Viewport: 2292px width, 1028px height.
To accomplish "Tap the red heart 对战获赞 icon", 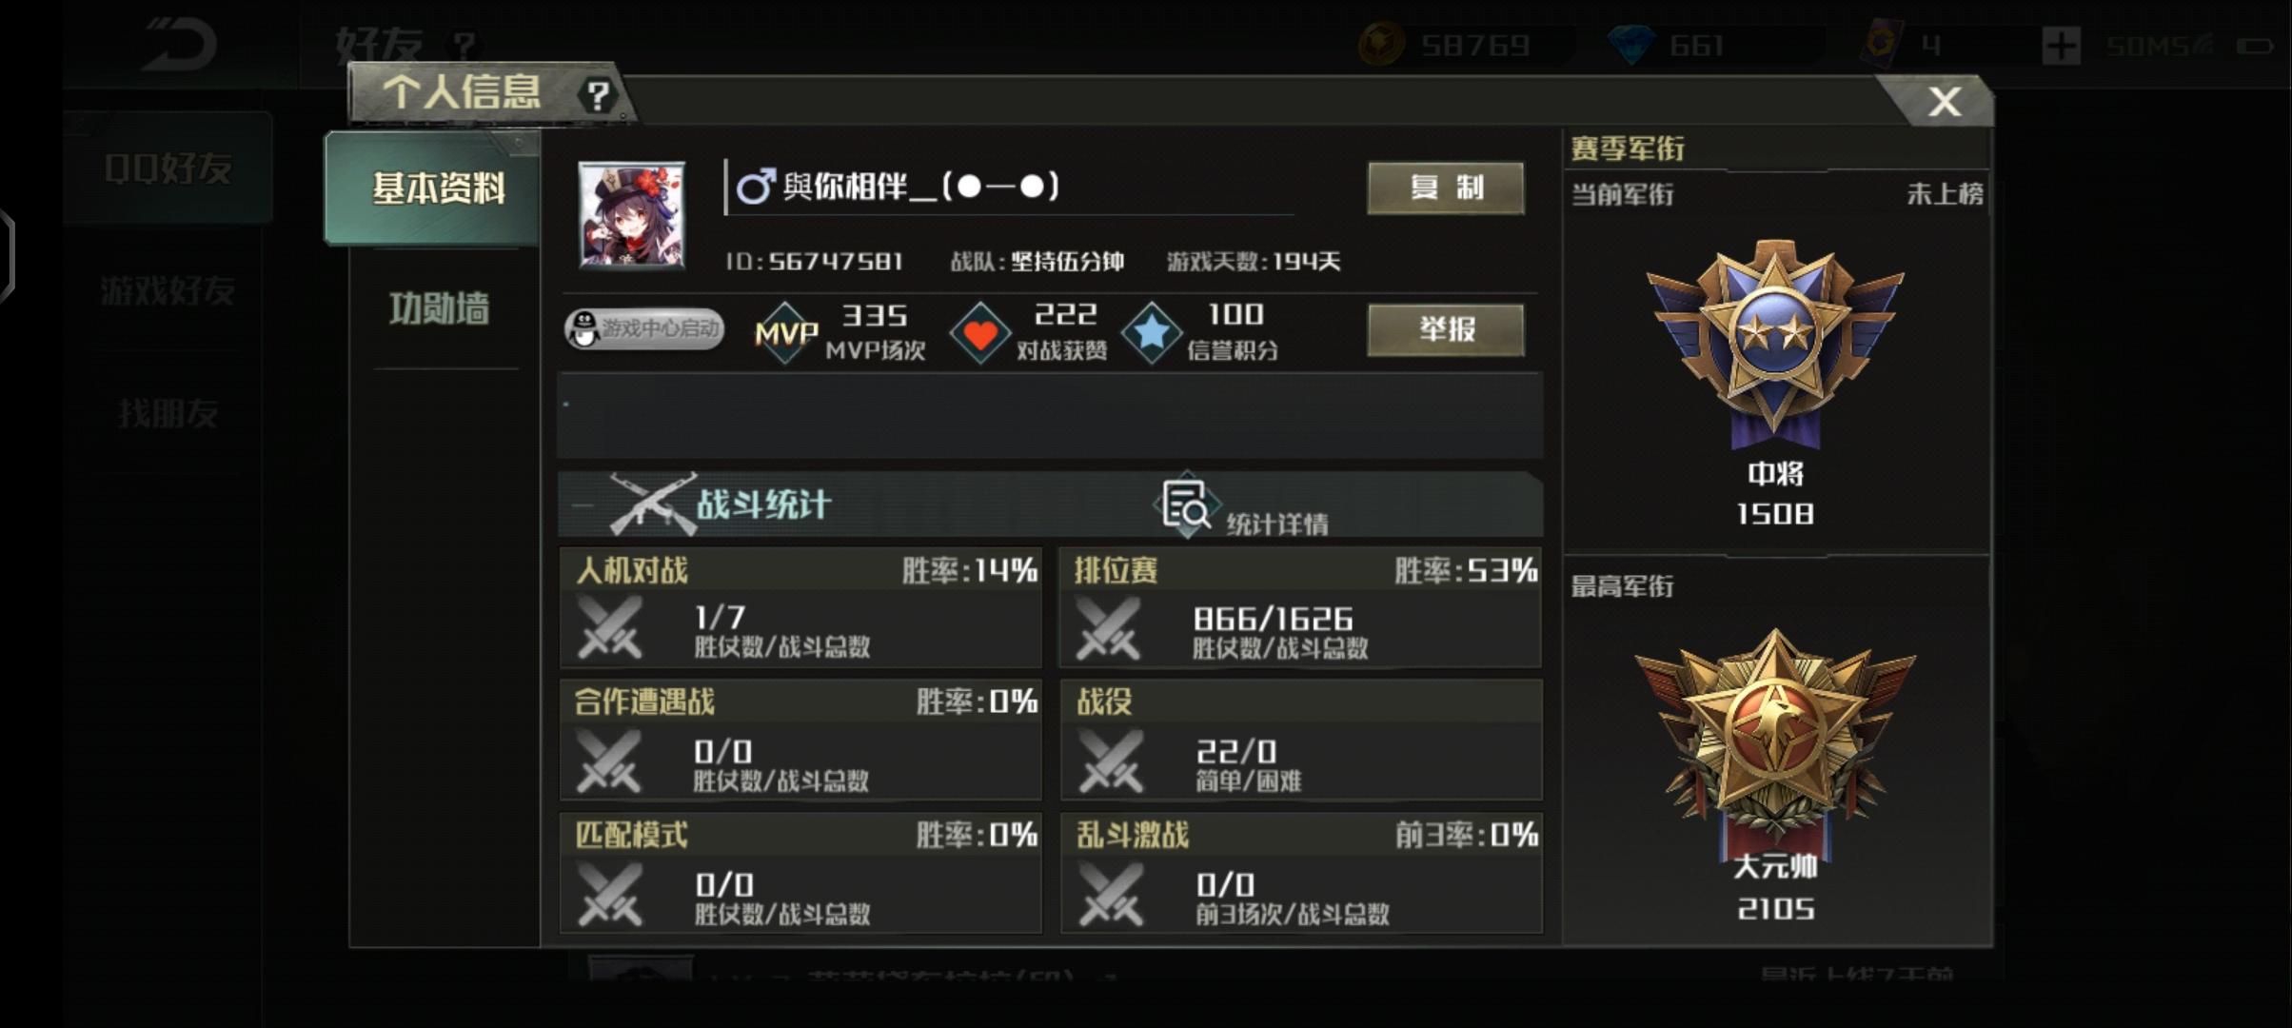I will [x=980, y=333].
